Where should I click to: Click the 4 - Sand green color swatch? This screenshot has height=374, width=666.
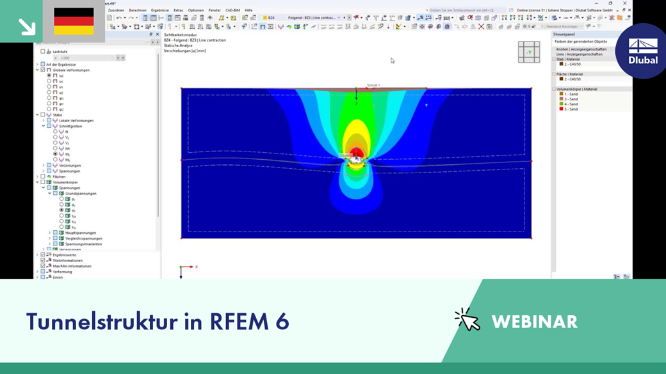pyautogui.click(x=561, y=104)
